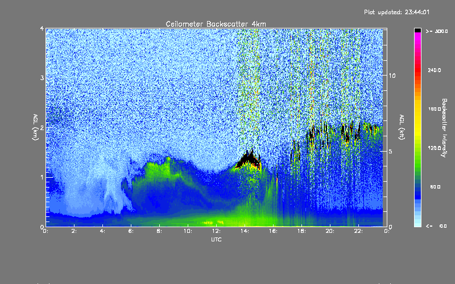The height and width of the screenshot is (284, 455).
Task: Click the "8:" UTC time tick
Action: point(160,231)
